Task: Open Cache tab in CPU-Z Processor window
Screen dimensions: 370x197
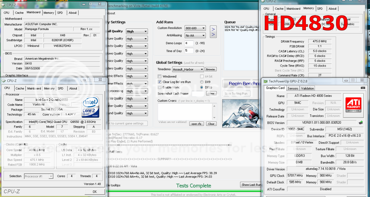Action: tap(20, 89)
